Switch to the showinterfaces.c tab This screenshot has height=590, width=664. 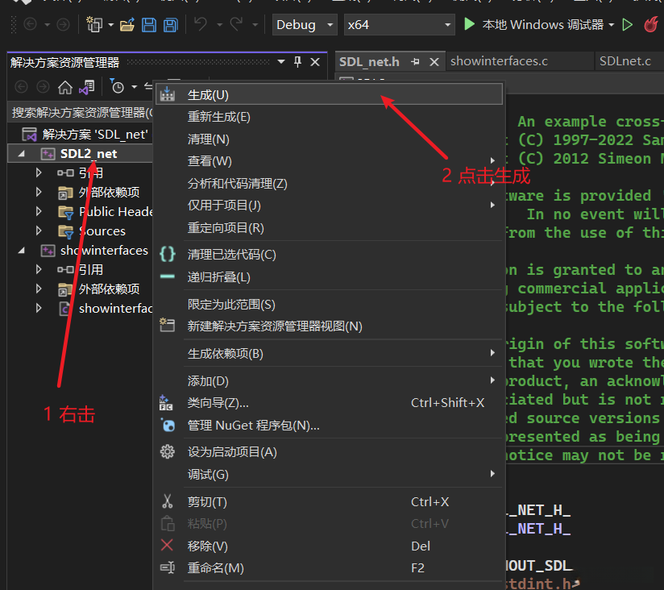tap(499, 61)
